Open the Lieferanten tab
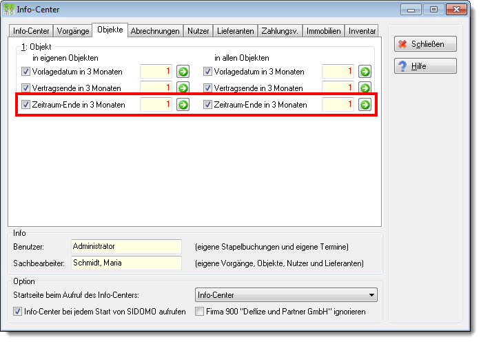481x342 pixels. [x=235, y=31]
